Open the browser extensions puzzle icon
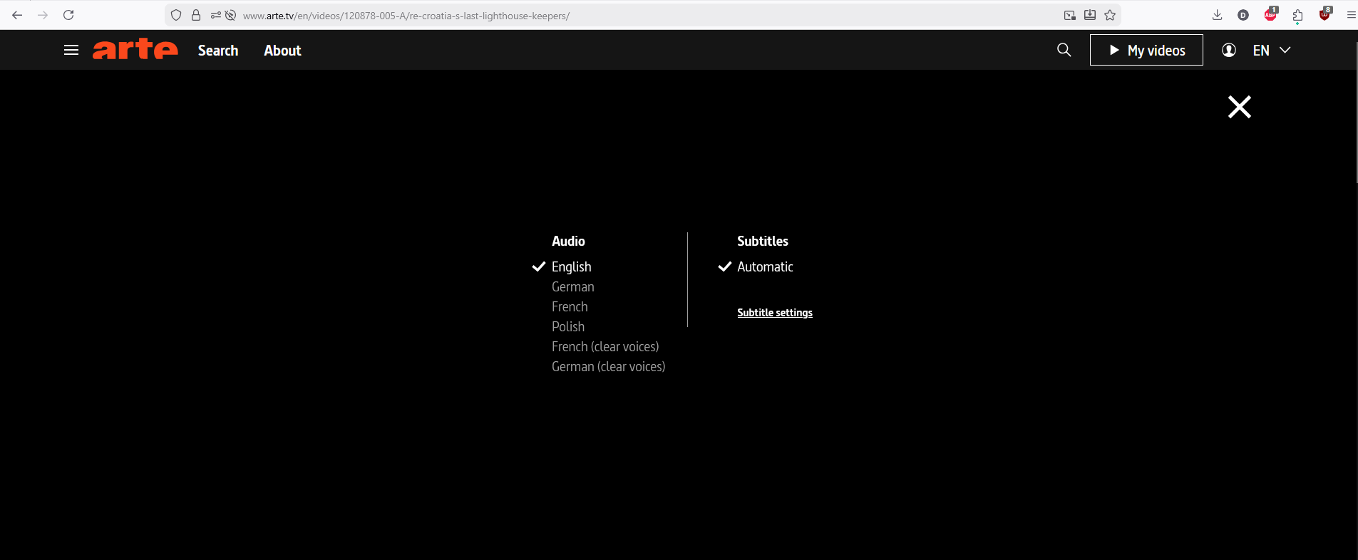 click(1297, 15)
